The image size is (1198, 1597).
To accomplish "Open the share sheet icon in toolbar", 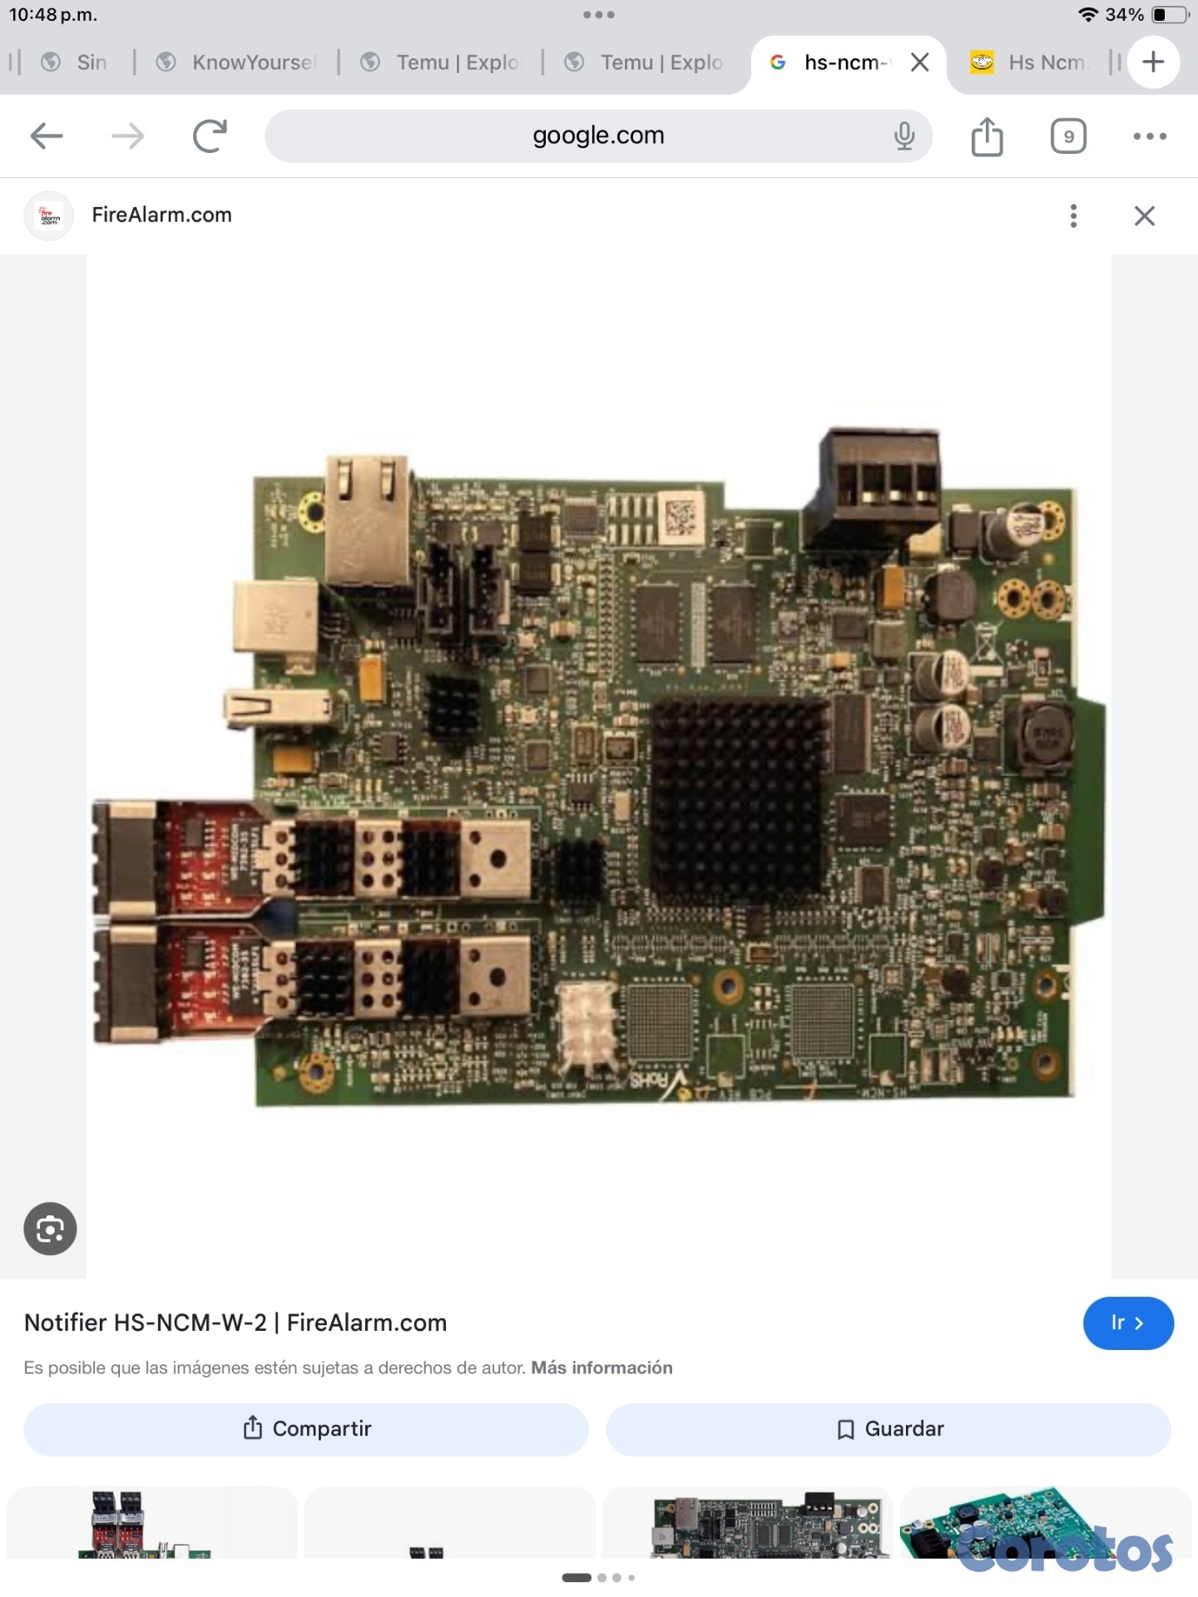I will [987, 136].
